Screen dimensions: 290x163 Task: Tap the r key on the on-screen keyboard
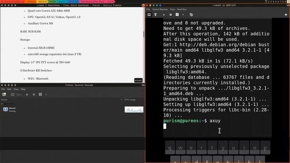pyautogui.click(x=202, y=148)
